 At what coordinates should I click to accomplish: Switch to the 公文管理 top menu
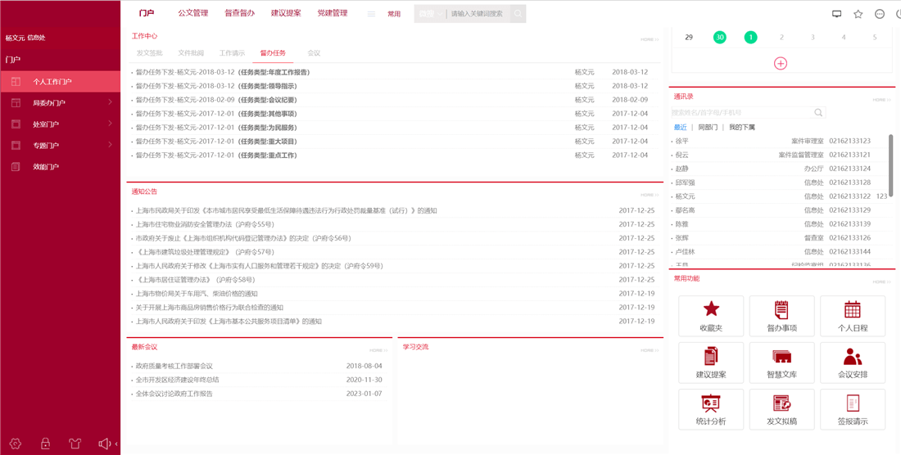pos(193,13)
